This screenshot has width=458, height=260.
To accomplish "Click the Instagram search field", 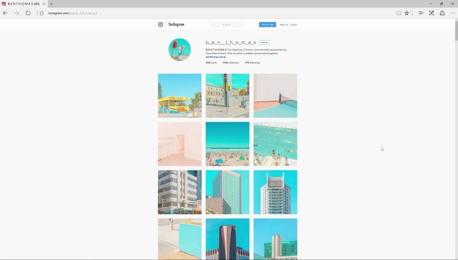I will (x=227, y=24).
